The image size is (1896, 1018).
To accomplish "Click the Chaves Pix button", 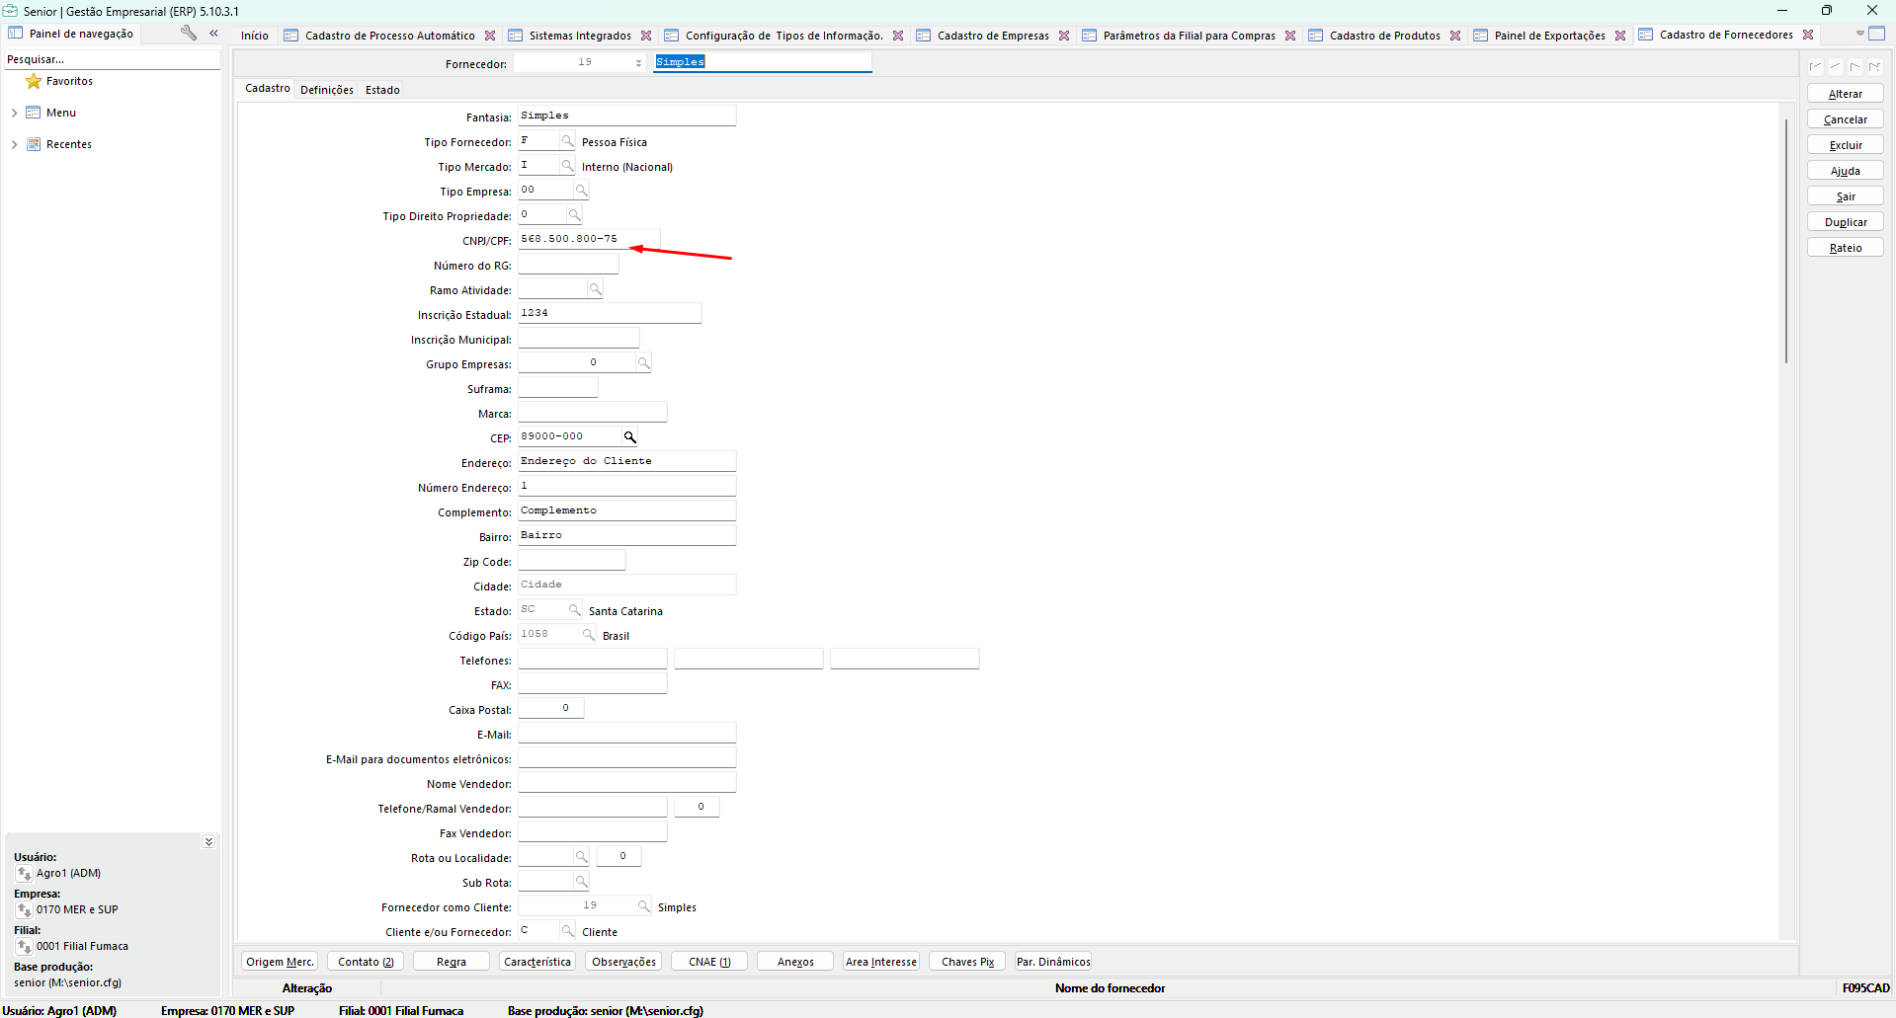I will pos(967,962).
